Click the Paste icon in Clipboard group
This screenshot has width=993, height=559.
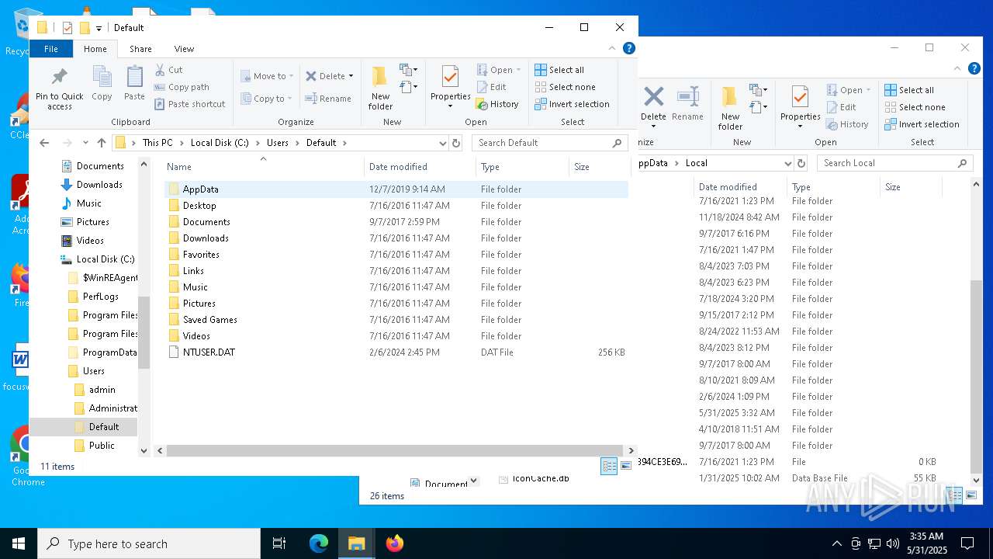pos(134,78)
